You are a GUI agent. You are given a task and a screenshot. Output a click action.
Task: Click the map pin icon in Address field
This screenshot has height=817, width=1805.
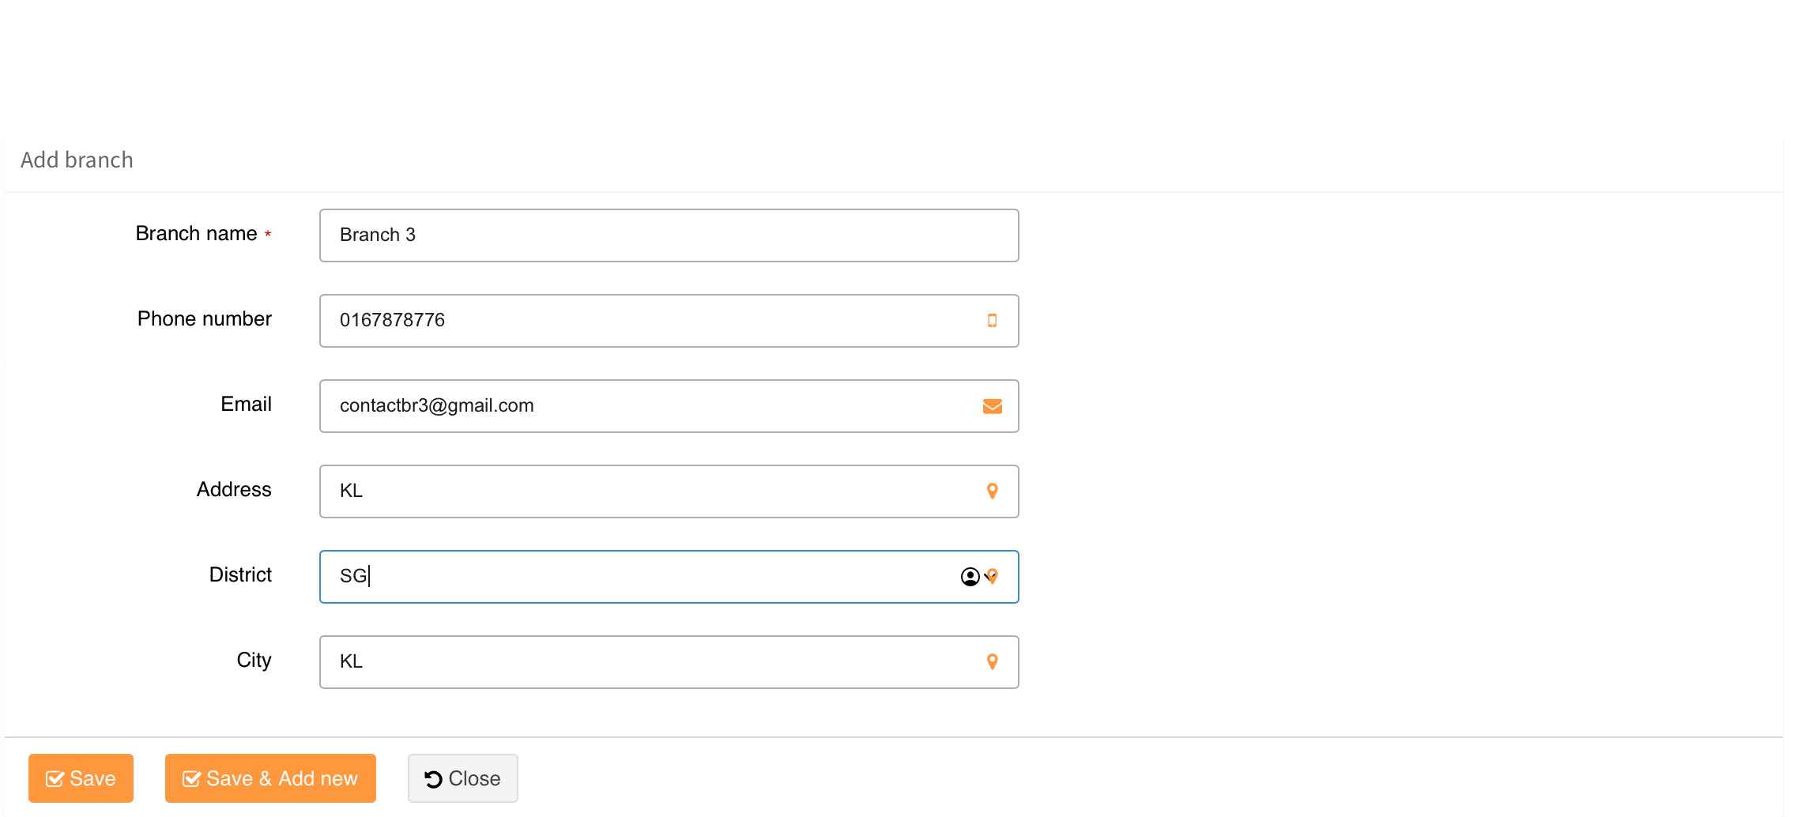pyautogui.click(x=992, y=491)
